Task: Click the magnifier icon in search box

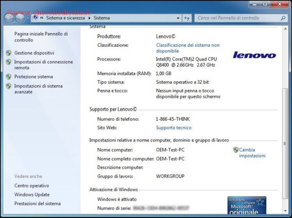Action: [283, 18]
